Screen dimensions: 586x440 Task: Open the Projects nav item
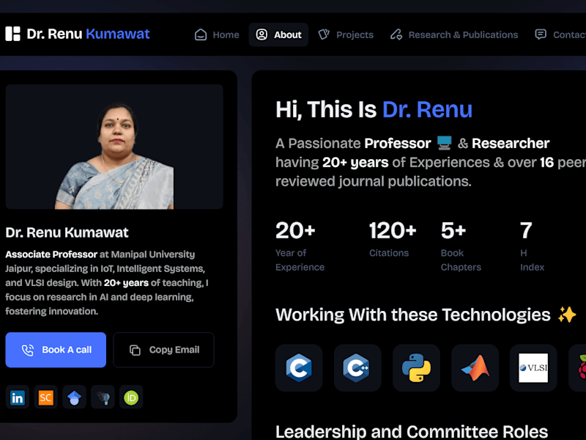pos(346,34)
